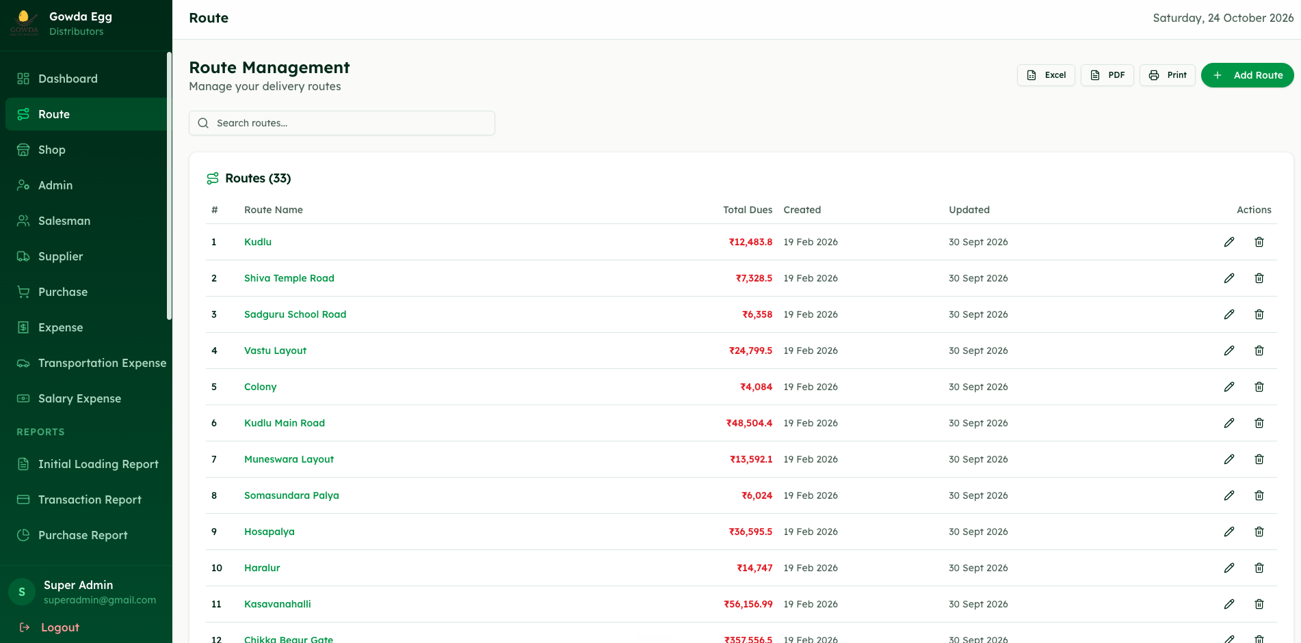Focus the Search routes field
The image size is (1301, 643).
pyautogui.click(x=342, y=123)
